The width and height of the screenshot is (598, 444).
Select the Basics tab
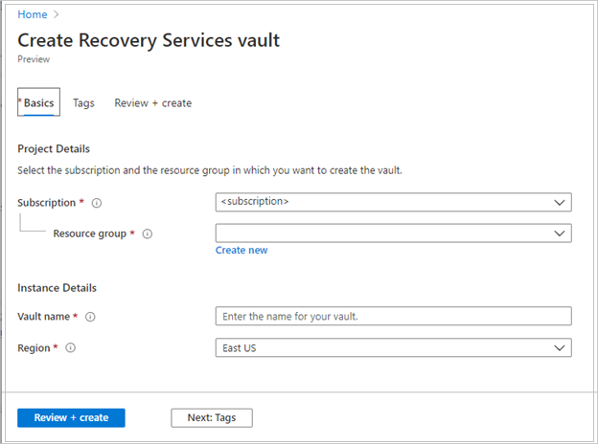click(39, 103)
